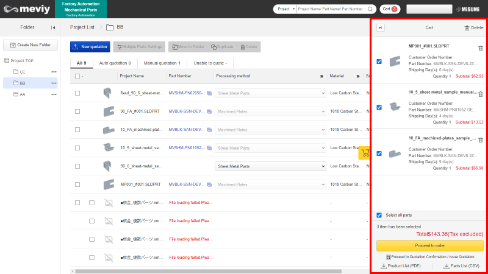Click cart thumbnail of MP001_#001.SLDPRT

[x=395, y=61]
